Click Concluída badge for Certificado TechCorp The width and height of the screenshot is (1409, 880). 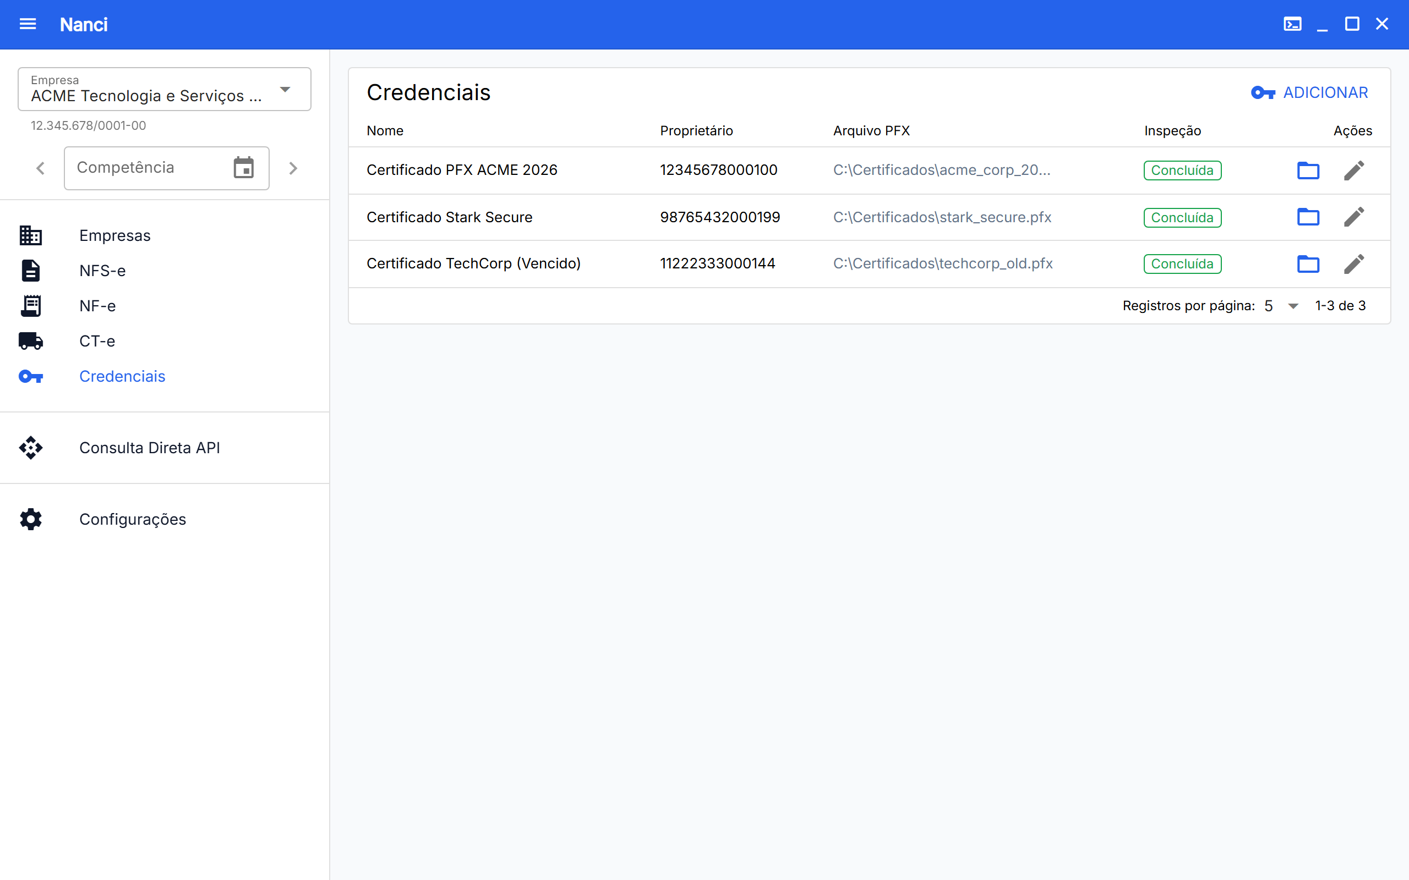[1182, 264]
